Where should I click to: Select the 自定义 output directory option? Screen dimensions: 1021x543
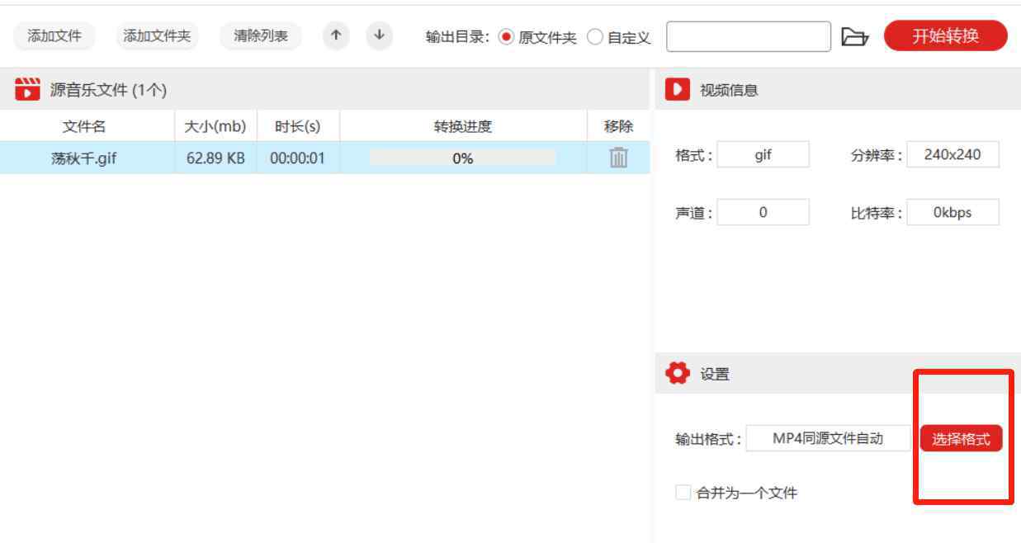pyautogui.click(x=595, y=37)
